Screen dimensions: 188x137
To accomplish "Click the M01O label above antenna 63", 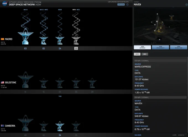I will click(x=25, y=10).
